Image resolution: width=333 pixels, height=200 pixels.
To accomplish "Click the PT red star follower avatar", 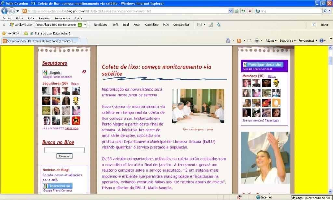I will click(76, 120).
